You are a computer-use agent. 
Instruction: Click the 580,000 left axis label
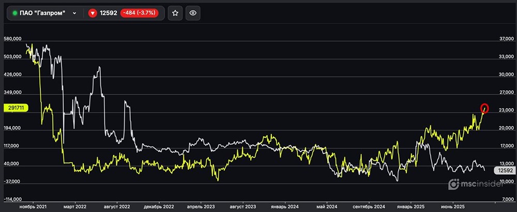click(12, 39)
